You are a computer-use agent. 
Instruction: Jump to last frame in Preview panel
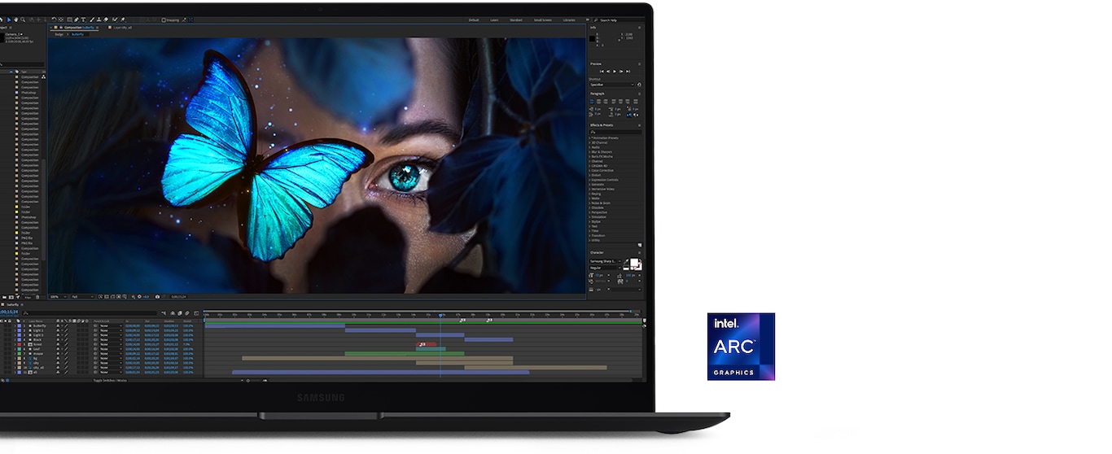(x=628, y=72)
